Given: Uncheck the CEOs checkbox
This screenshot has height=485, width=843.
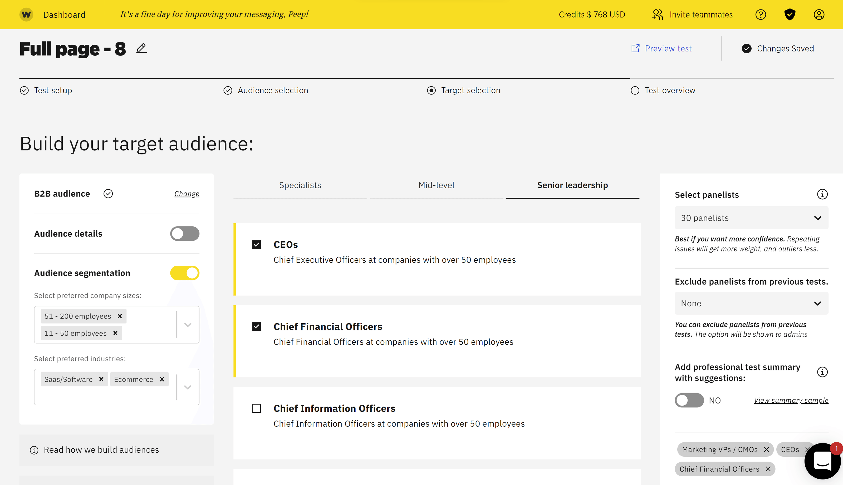Looking at the screenshot, I should tap(256, 244).
